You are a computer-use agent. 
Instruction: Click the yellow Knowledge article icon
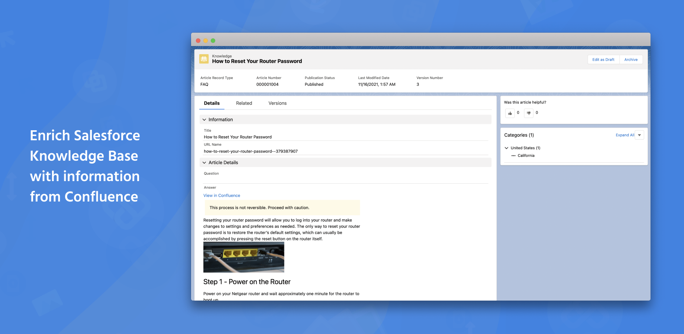pos(204,59)
